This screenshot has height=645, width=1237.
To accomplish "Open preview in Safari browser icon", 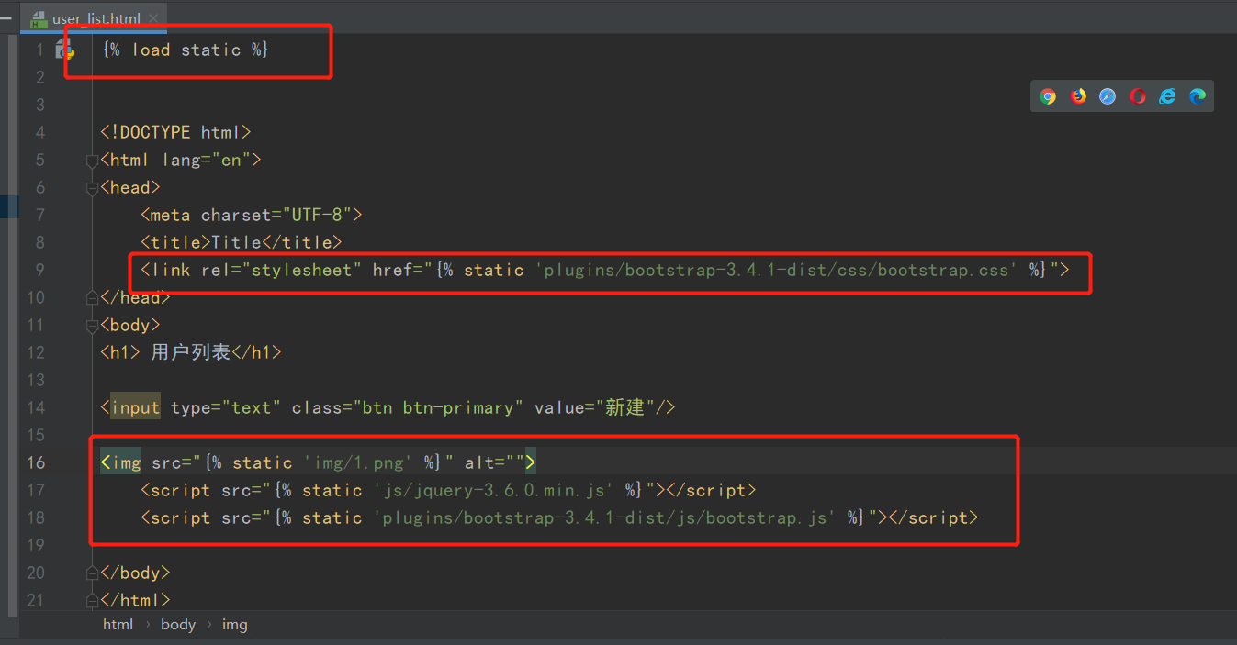I will 1108,96.
